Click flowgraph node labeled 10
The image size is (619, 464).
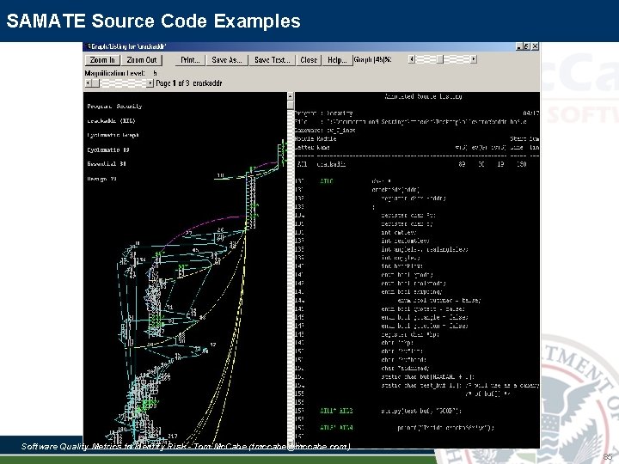(221, 175)
